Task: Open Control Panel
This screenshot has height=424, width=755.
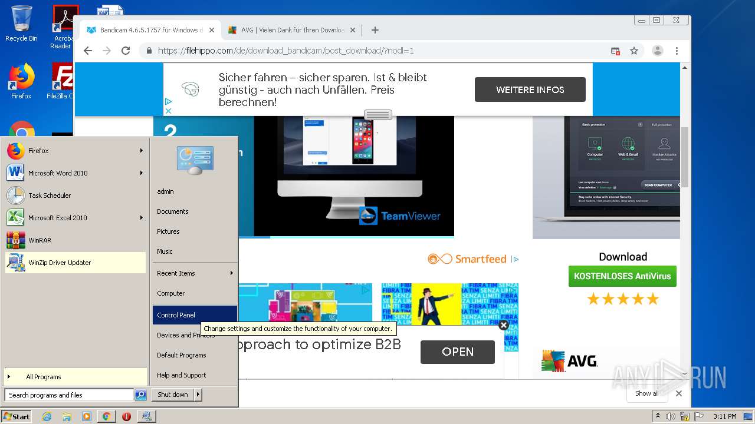Action: 195,315
